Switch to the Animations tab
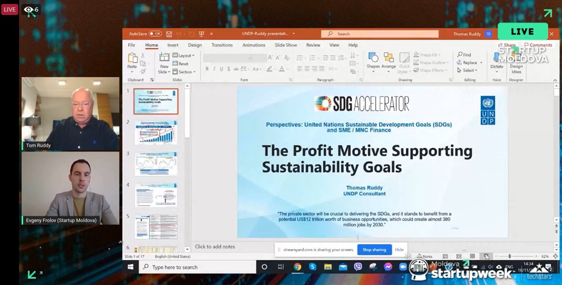 tap(254, 45)
